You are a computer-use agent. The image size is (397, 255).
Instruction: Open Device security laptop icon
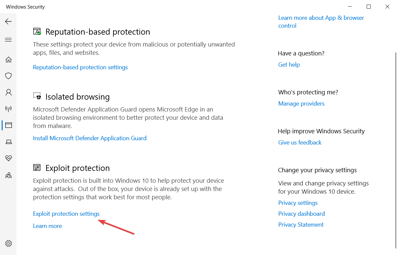9,142
